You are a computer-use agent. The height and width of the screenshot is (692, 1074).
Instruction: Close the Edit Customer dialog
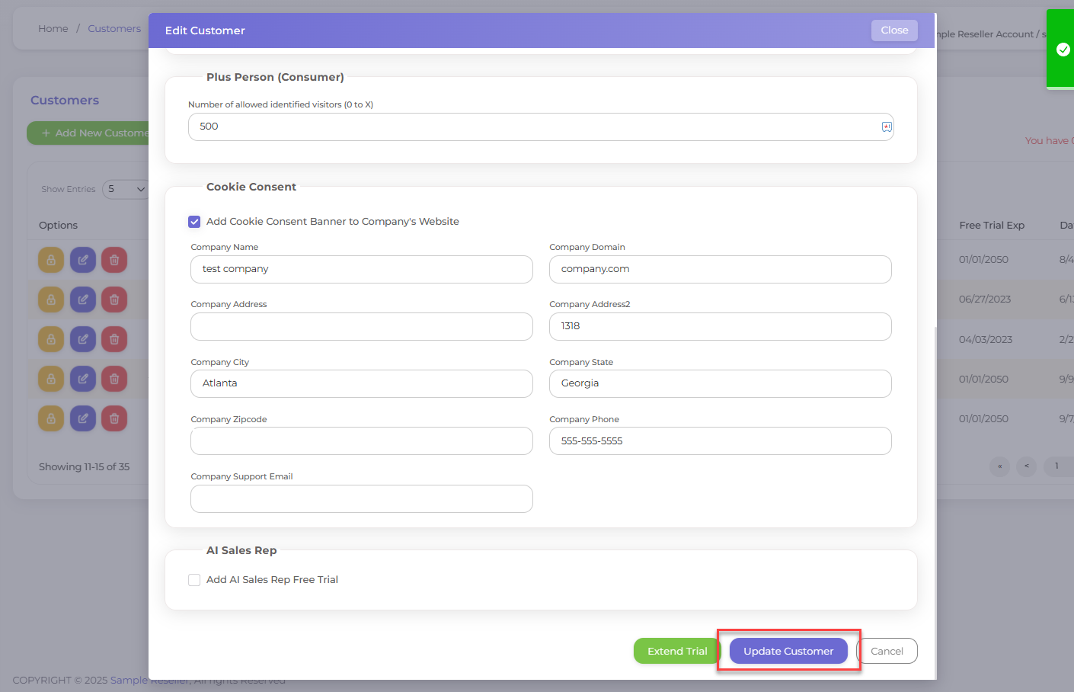(x=893, y=30)
